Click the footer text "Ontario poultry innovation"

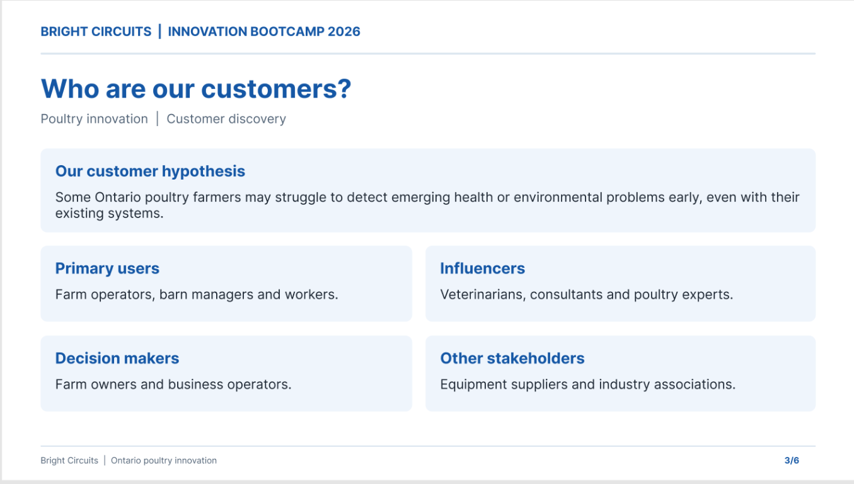click(x=164, y=461)
